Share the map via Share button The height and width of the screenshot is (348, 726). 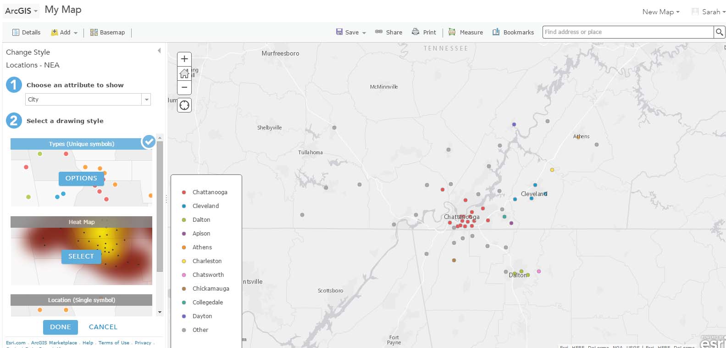pos(388,32)
